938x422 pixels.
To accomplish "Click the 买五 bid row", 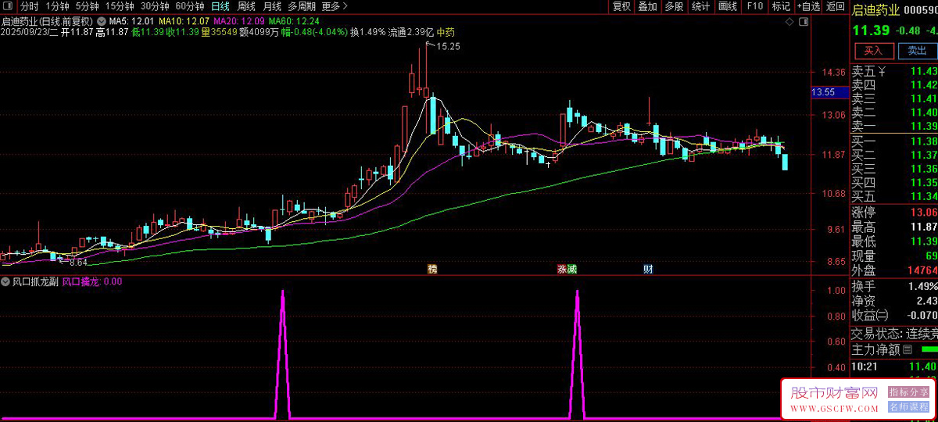I will point(893,196).
